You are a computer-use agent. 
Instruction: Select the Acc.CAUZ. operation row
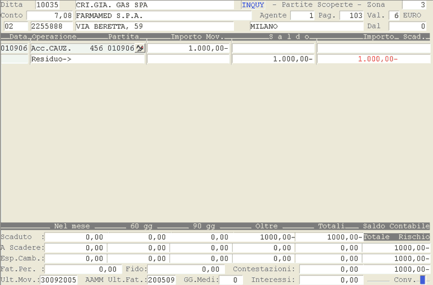(51, 48)
